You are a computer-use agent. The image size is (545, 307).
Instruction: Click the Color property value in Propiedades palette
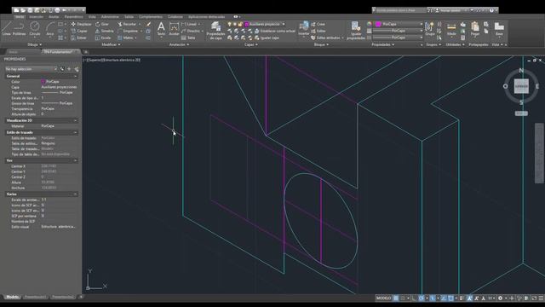pos(59,82)
